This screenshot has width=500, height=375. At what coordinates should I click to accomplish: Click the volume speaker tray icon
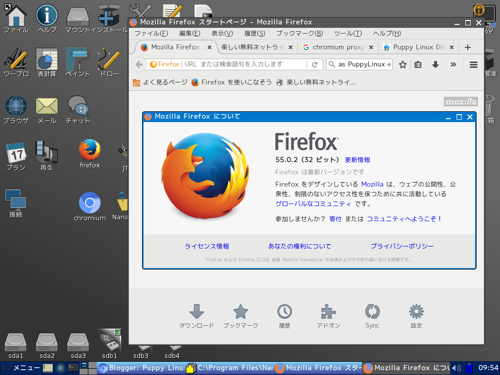point(457,368)
